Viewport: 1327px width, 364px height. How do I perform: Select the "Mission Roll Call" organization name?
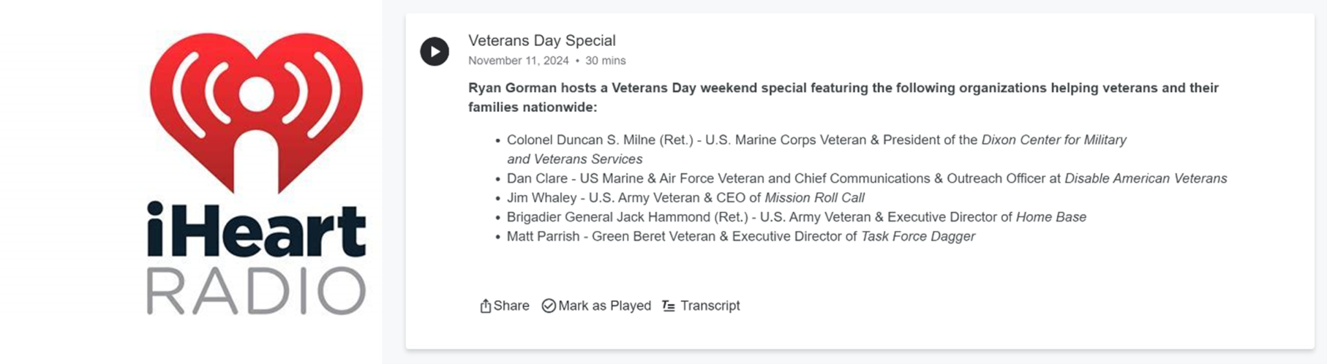[814, 198]
